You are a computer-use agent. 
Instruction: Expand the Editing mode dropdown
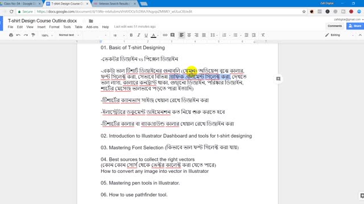(340, 35)
